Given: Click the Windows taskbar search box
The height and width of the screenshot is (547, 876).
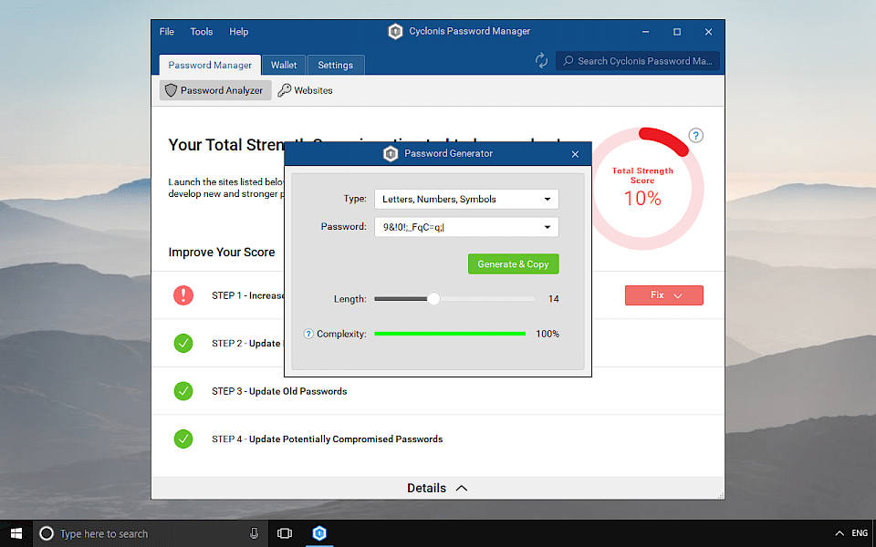Looking at the screenshot, I should coord(151,533).
